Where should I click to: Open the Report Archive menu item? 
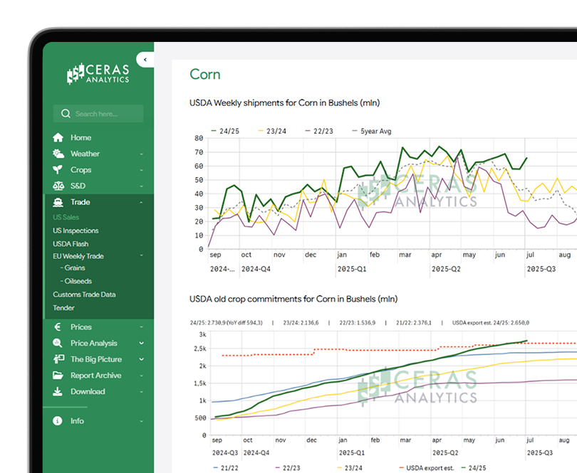[95, 376]
